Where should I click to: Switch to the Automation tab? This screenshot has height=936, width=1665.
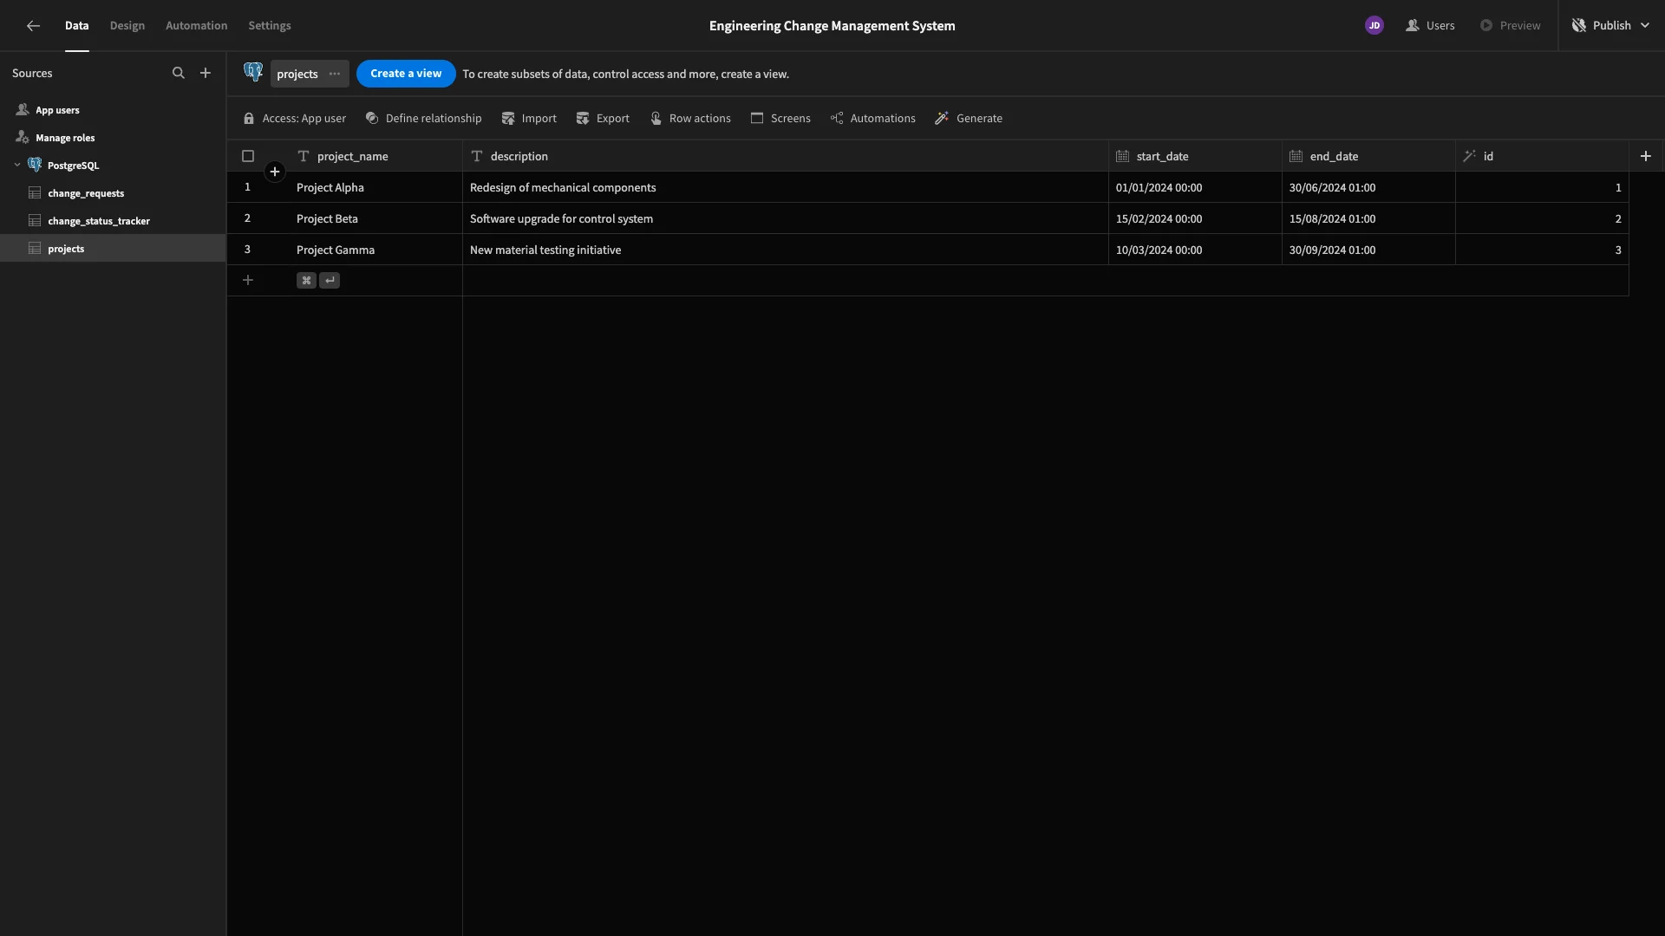[x=197, y=26]
